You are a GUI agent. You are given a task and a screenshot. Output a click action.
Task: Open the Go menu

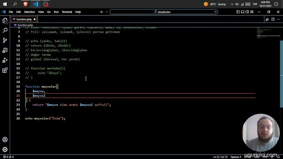pos(49,12)
